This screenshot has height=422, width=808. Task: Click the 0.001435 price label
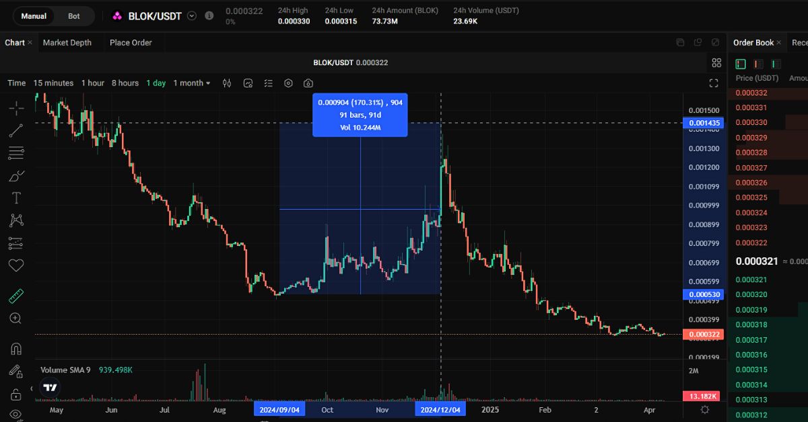(702, 123)
